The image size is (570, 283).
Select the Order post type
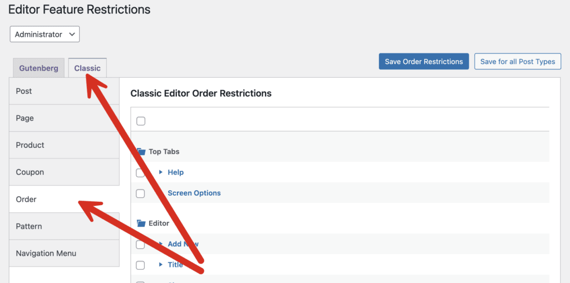point(65,199)
